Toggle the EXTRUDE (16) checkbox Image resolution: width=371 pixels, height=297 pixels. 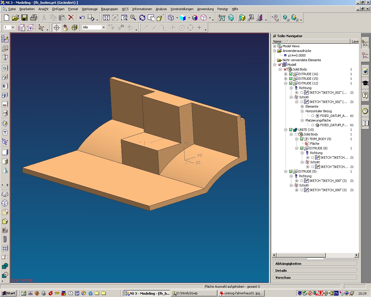291,74
